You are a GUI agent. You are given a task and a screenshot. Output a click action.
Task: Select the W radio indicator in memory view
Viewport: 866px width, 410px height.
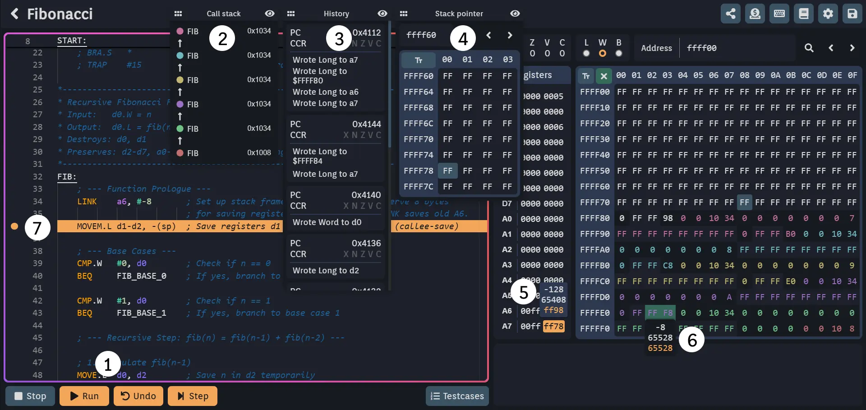pos(603,53)
